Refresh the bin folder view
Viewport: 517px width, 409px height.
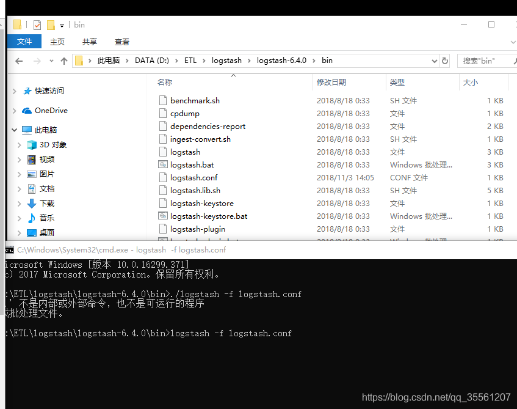445,61
